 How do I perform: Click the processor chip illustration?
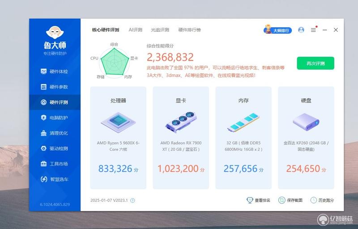118,123
